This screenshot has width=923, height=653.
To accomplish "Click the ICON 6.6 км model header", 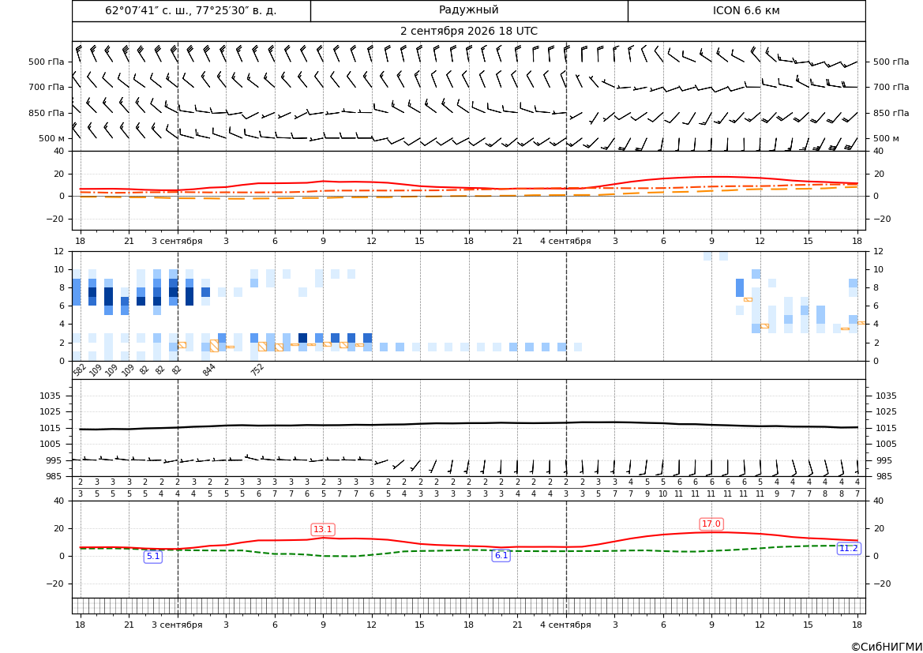I will point(746,10).
